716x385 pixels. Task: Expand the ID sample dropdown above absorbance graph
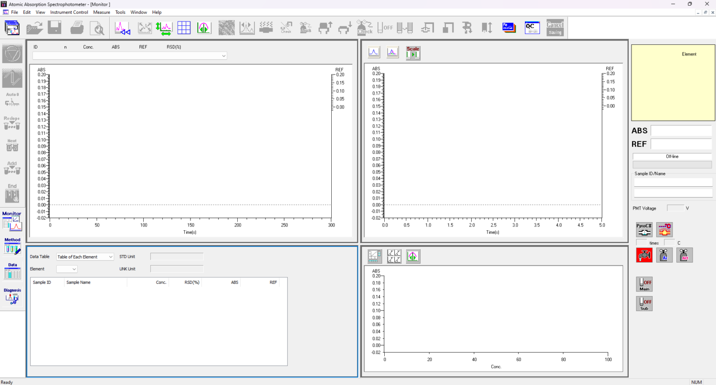pos(130,56)
